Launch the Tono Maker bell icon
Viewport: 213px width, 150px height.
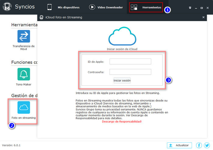click(23, 74)
